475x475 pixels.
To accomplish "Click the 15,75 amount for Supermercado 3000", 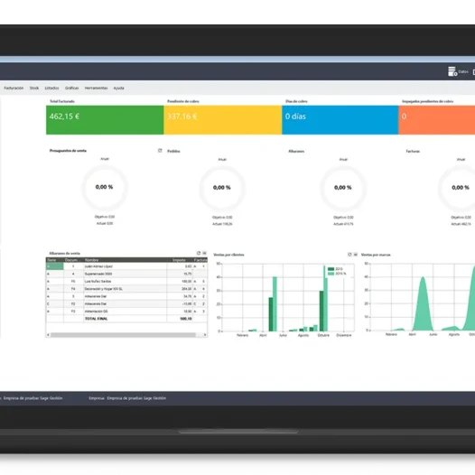I will [x=188, y=274].
